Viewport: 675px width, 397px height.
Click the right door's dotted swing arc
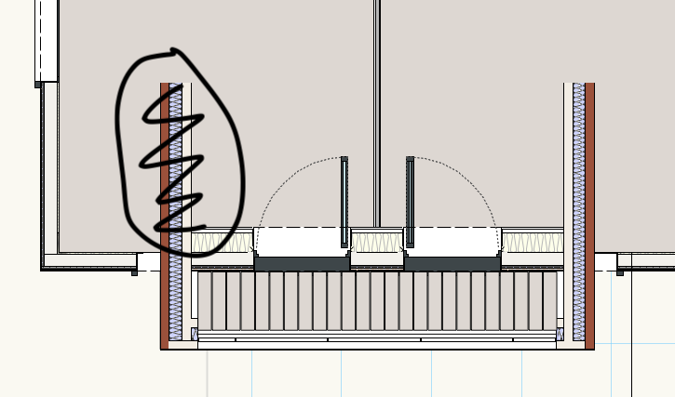click(475, 181)
